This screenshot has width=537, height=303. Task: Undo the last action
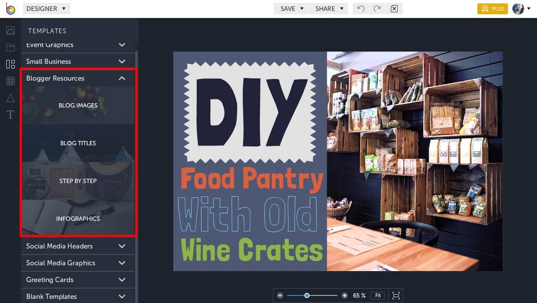(361, 9)
